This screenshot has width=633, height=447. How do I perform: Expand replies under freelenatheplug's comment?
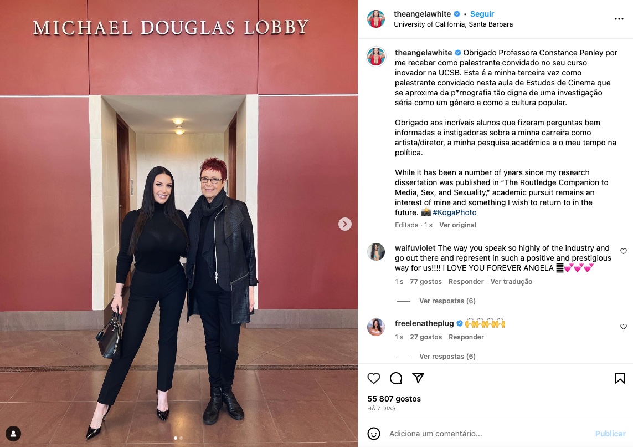447,357
